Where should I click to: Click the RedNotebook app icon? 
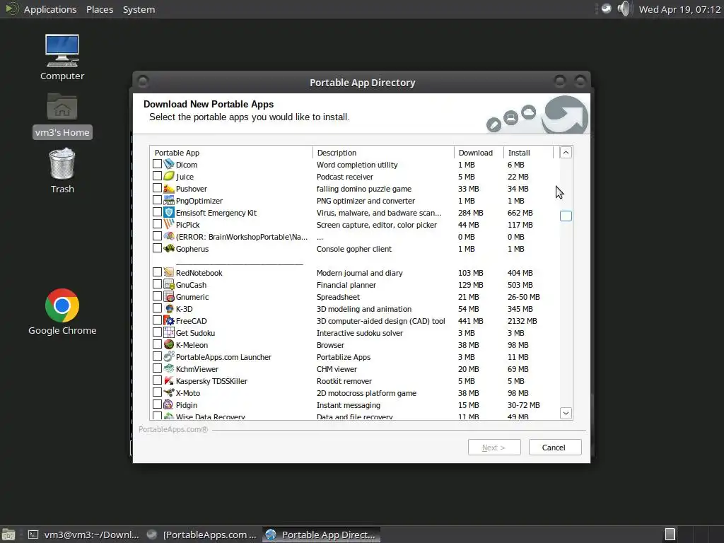pos(169,272)
